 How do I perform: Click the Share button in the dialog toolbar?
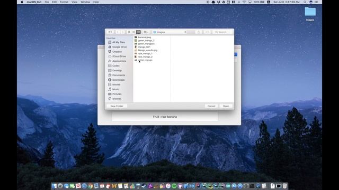(x=199, y=32)
